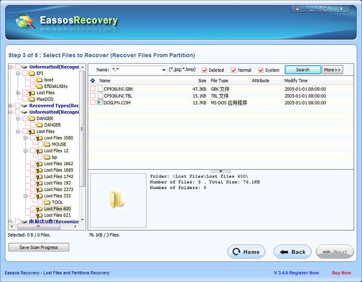This screenshot has height=282, width=362.
Task: Toggle the Deleted filter checkbox
Action: click(x=204, y=70)
